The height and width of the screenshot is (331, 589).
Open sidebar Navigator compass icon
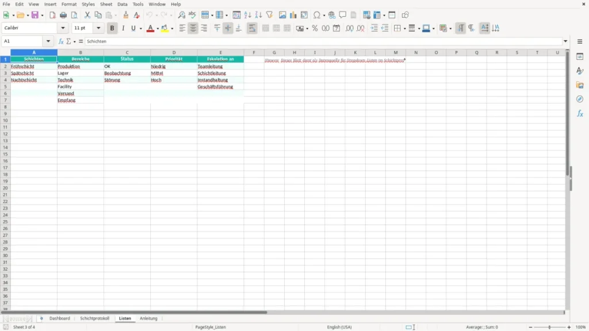click(580, 99)
